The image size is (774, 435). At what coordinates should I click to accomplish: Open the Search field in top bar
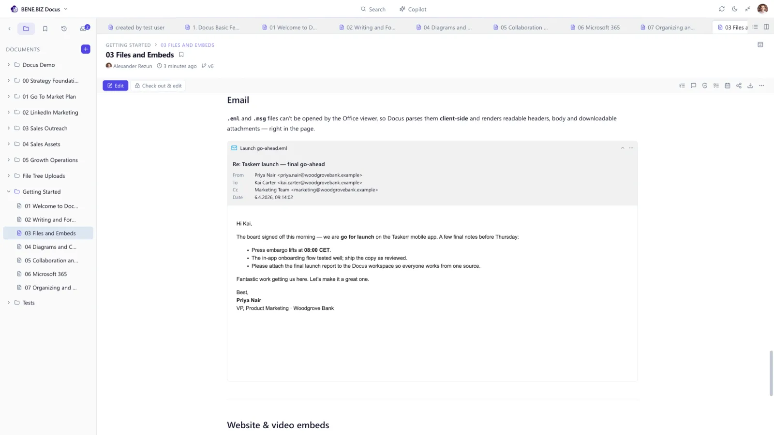tap(373, 9)
